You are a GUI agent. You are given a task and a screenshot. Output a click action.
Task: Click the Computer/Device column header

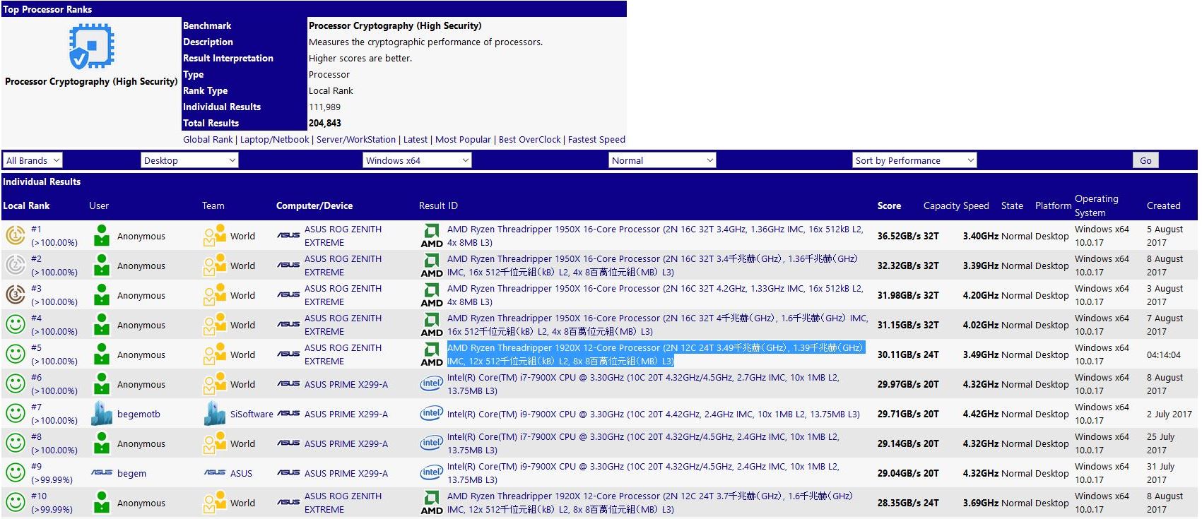click(314, 205)
